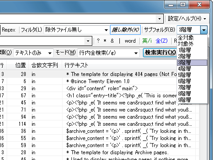Image resolution: width=213 pixels, height=160 pixels.
Task: Minimize the application window
Action: [171, 5]
